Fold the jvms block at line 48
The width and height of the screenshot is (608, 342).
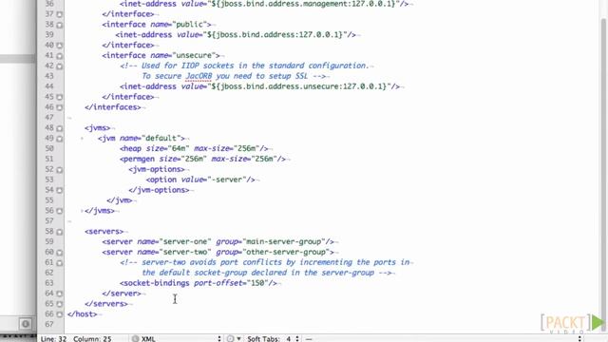(x=59, y=128)
